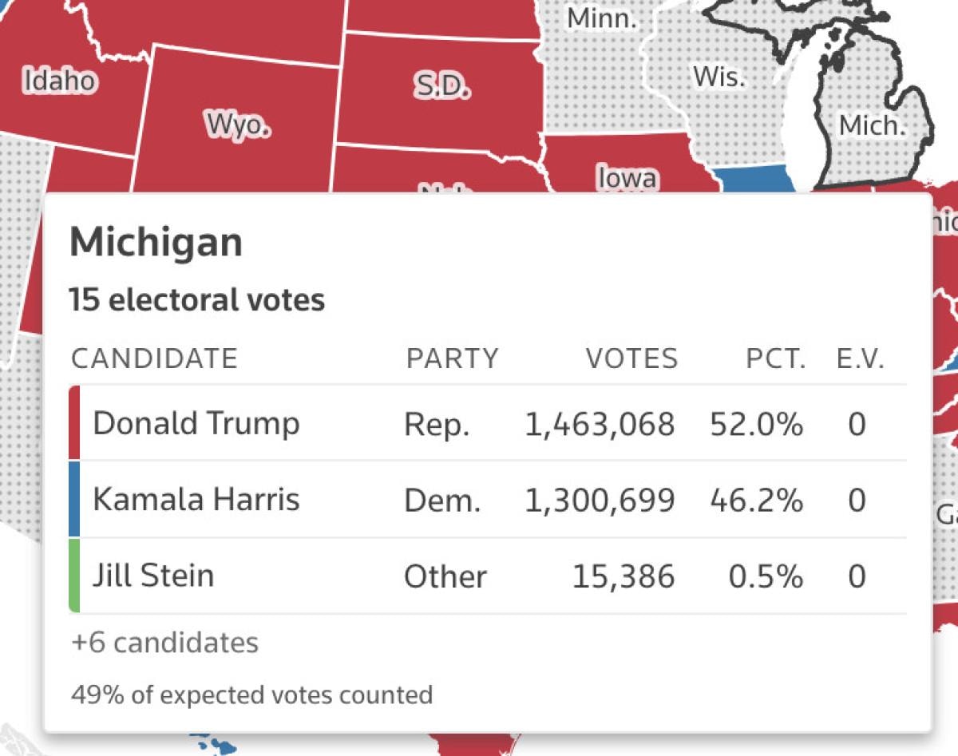
Task: Expand the +6 candidates list
Action: [x=164, y=643]
